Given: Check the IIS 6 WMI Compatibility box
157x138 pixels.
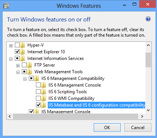Looking at the screenshot, I should click(38, 98).
